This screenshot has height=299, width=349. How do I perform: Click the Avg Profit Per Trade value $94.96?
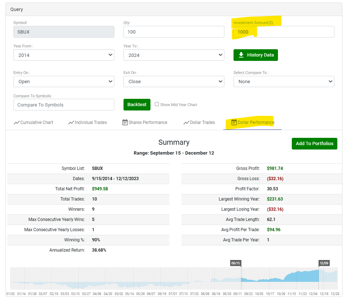pyautogui.click(x=274, y=230)
